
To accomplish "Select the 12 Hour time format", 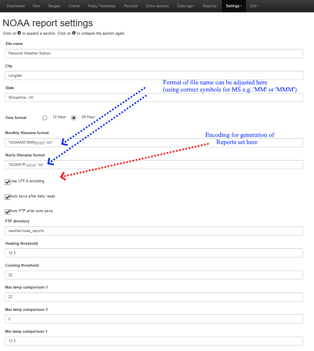I will [45, 118].
